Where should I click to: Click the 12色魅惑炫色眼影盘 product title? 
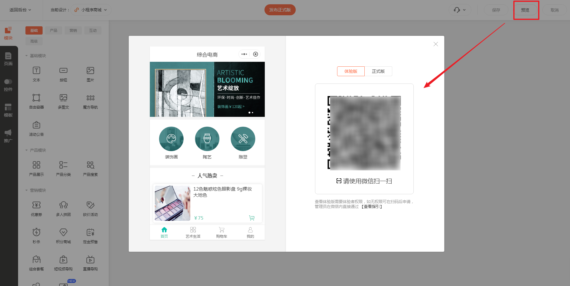pyautogui.click(x=223, y=192)
